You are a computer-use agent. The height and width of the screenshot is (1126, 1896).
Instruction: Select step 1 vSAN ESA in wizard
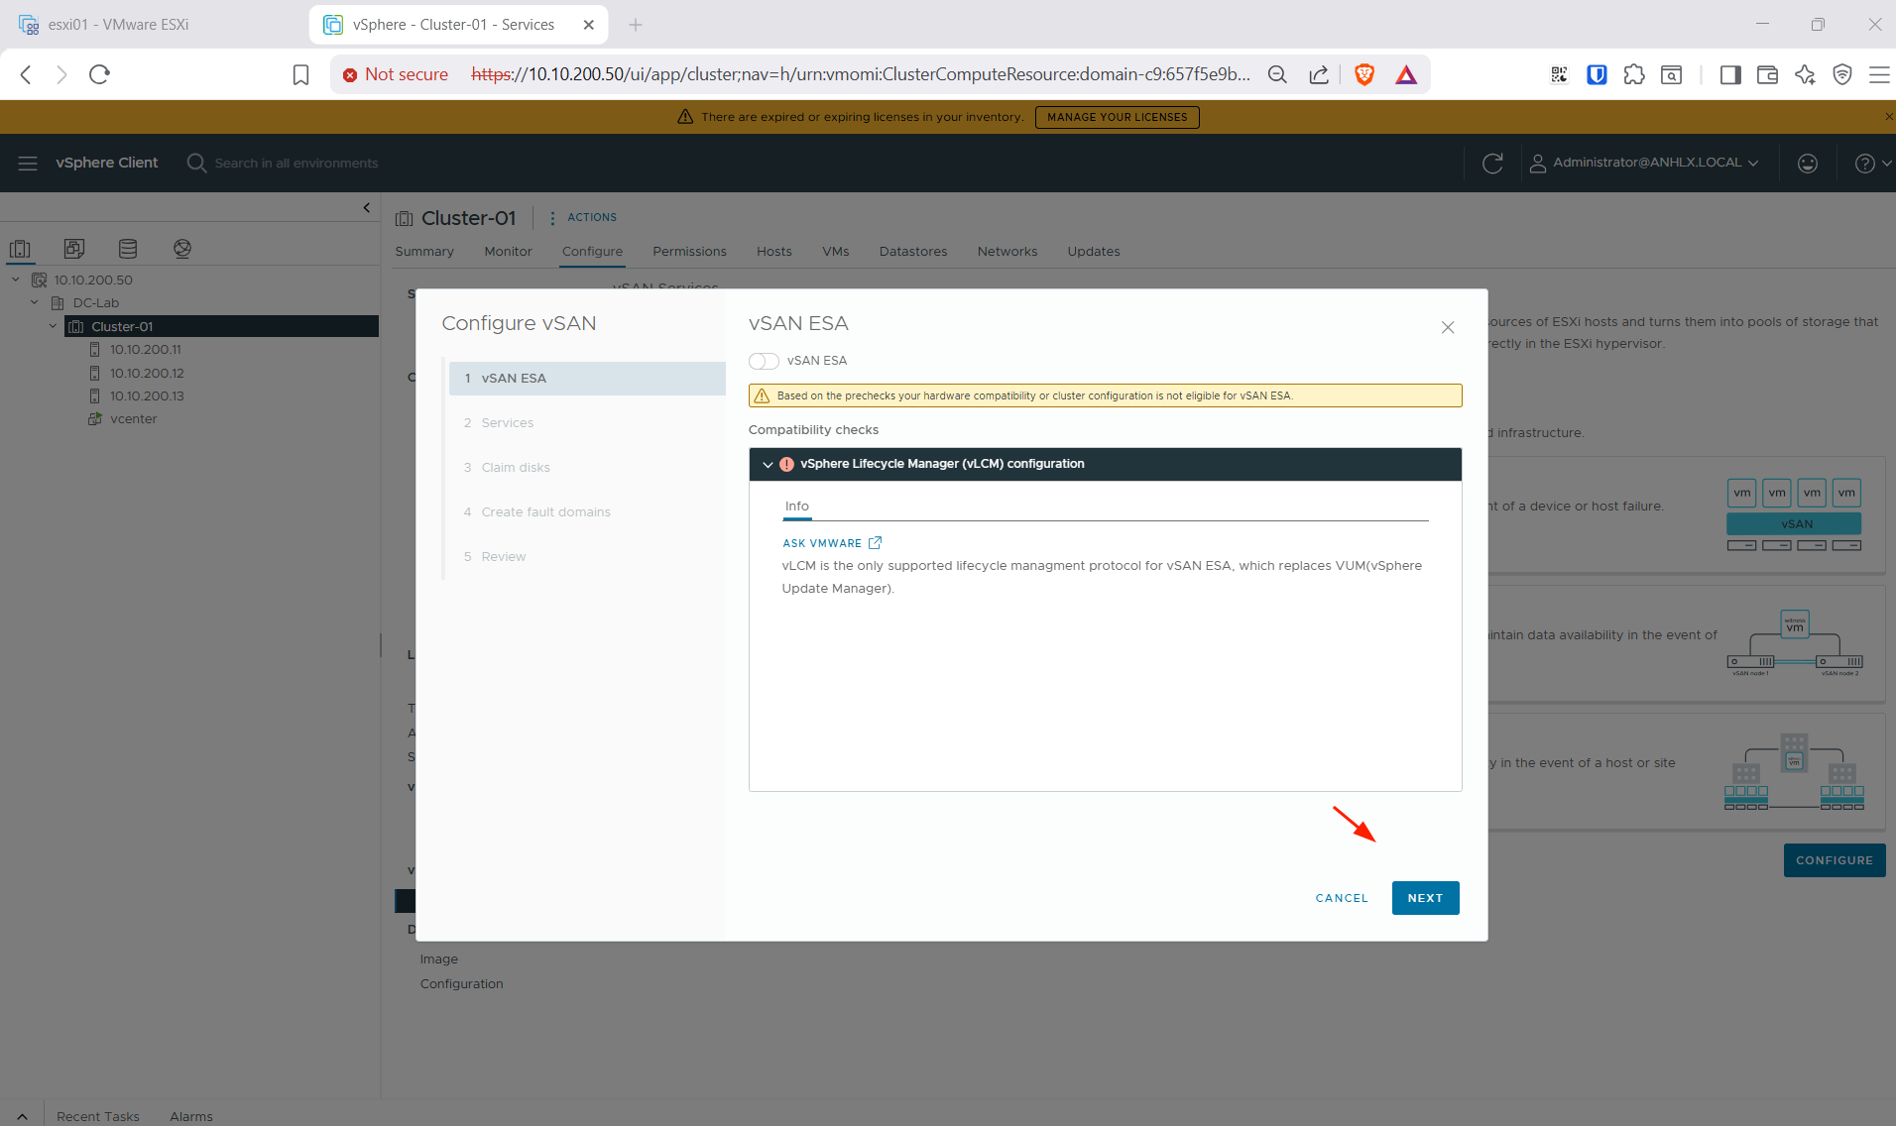587,379
